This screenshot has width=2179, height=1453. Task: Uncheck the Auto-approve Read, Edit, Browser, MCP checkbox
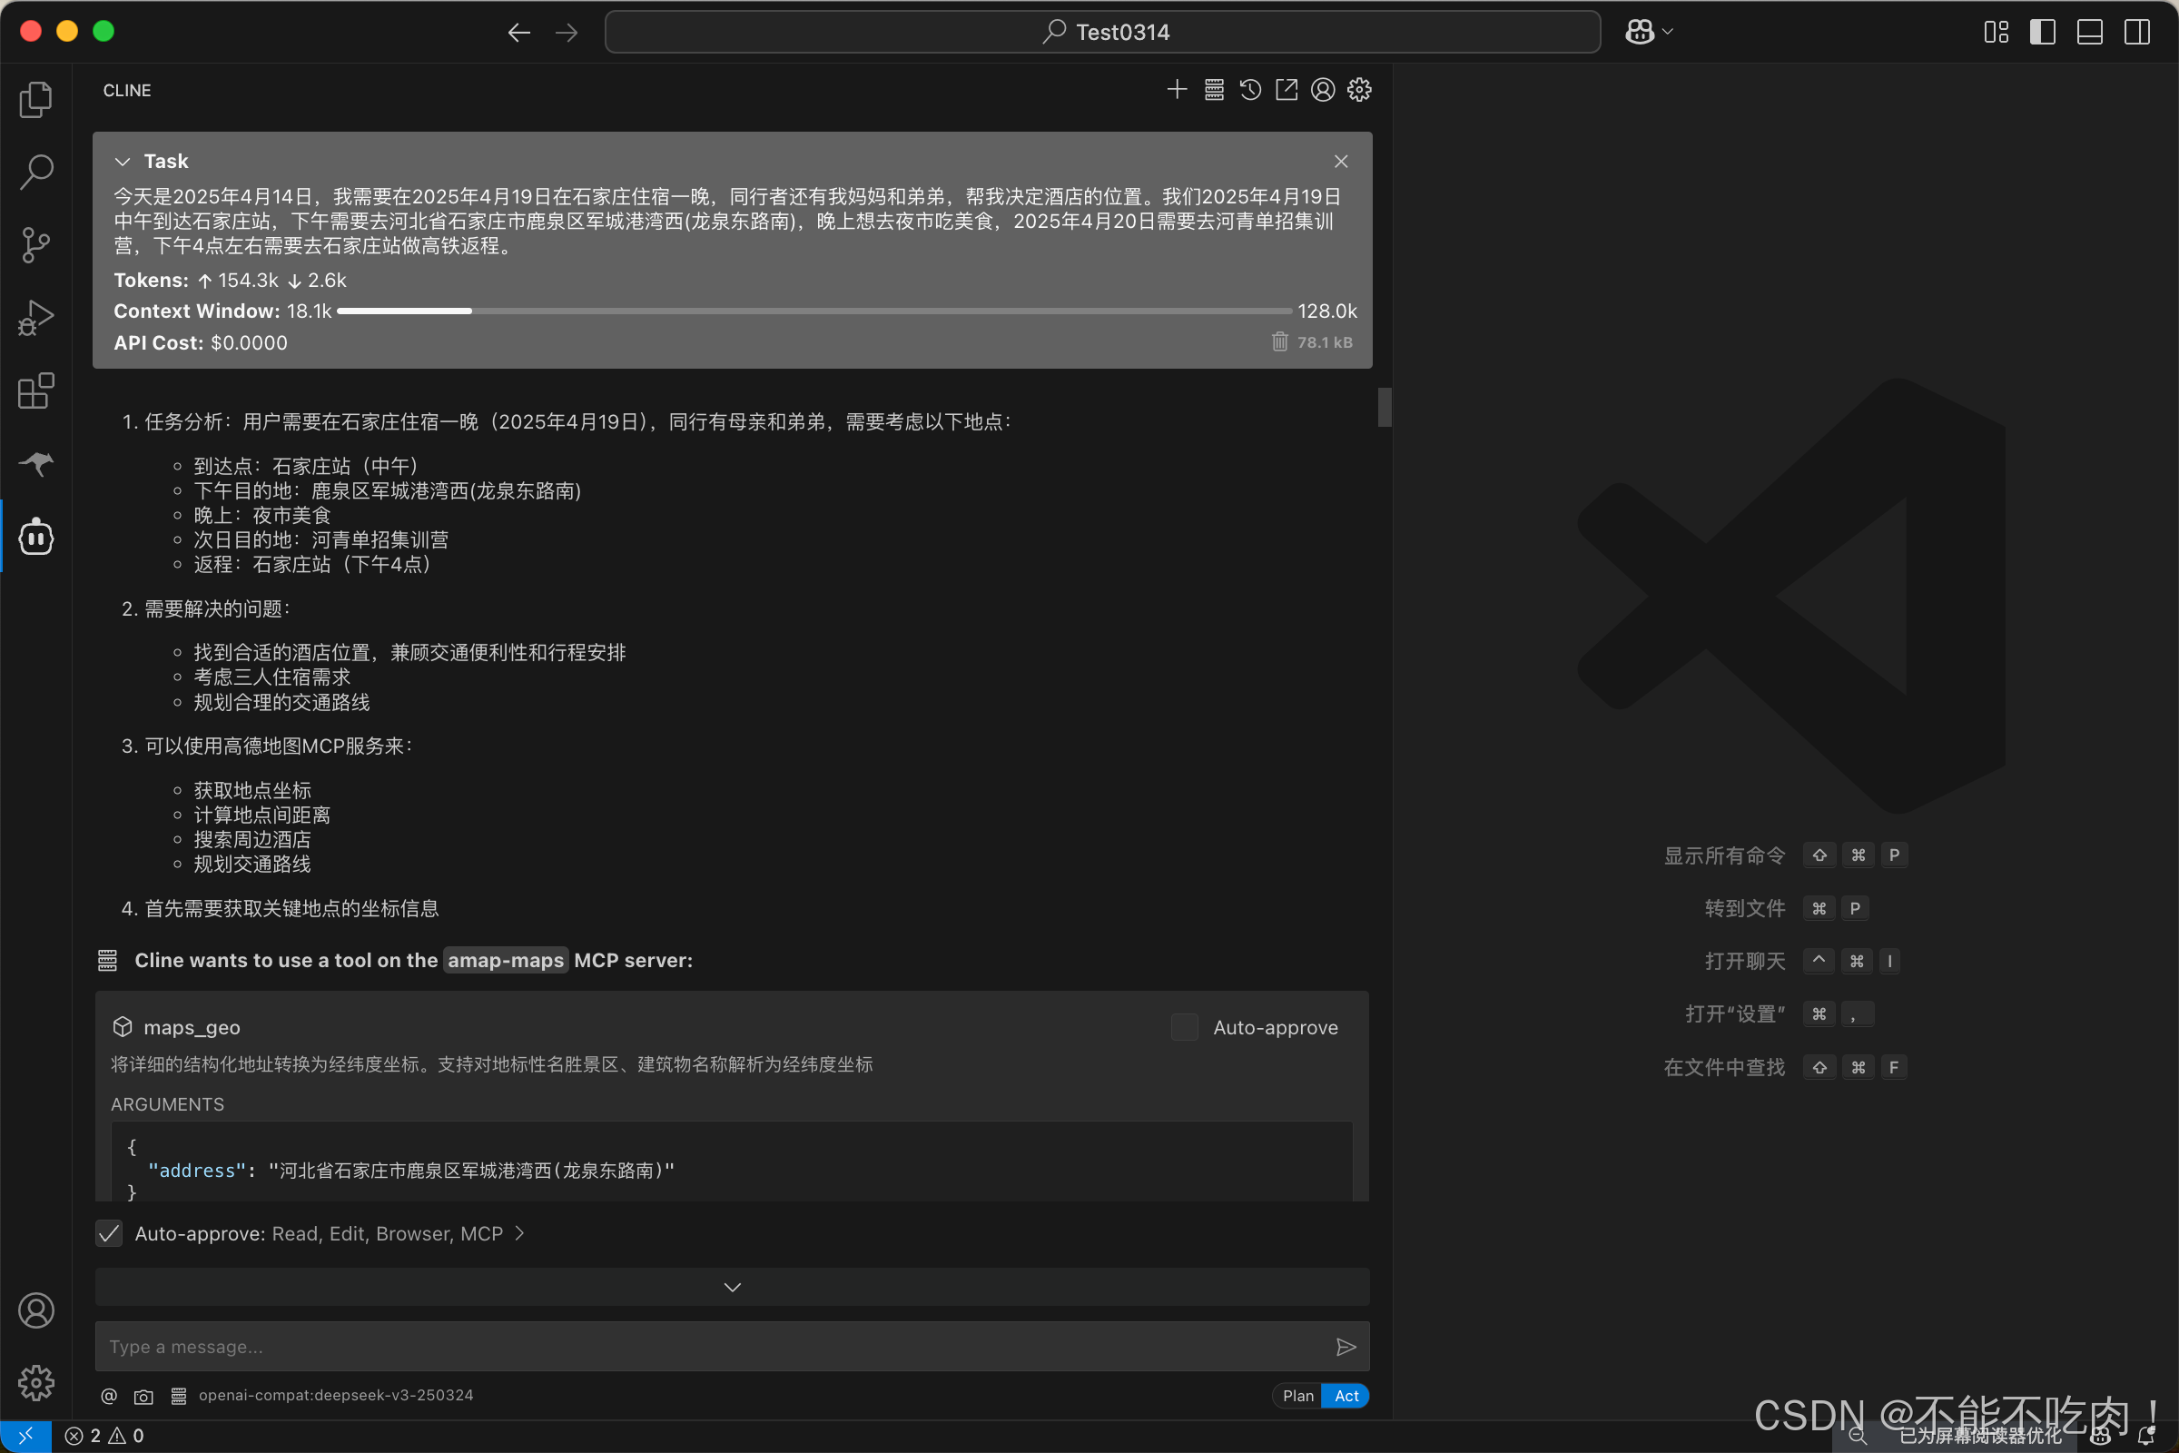[109, 1233]
